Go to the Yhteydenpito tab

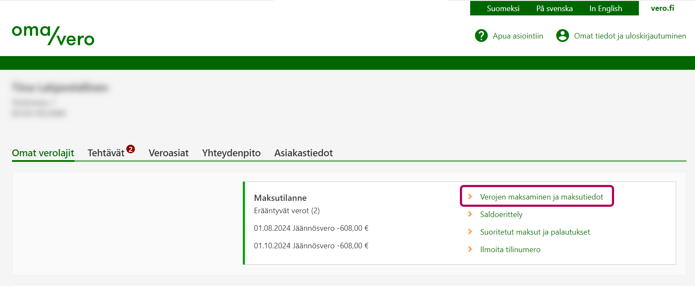pos(231,153)
